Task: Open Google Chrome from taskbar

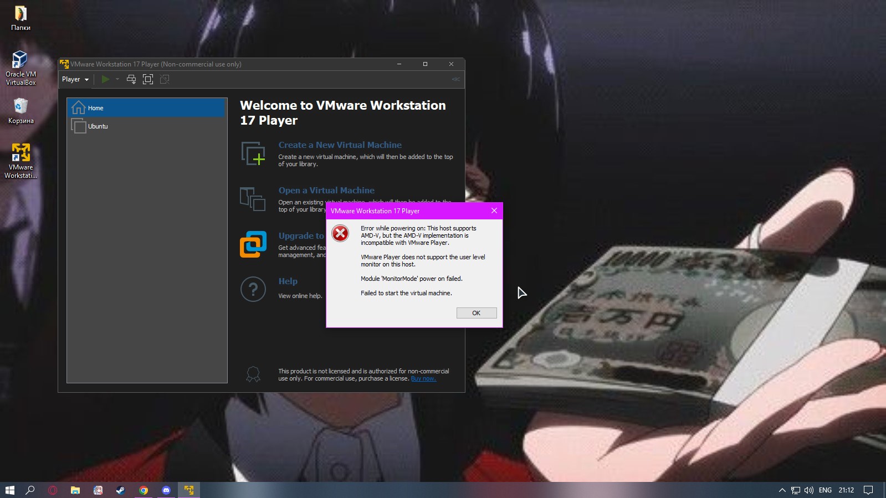Action: tap(144, 490)
